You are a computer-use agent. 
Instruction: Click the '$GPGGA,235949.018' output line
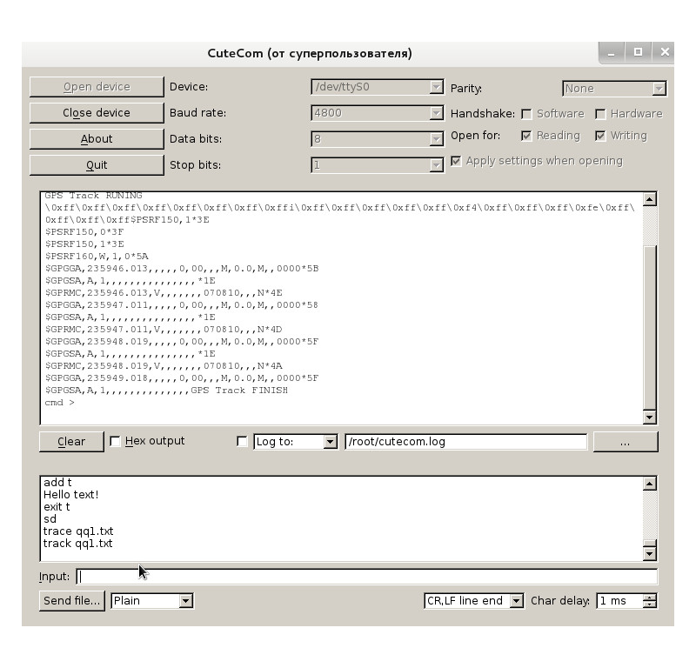(x=182, y=378)
